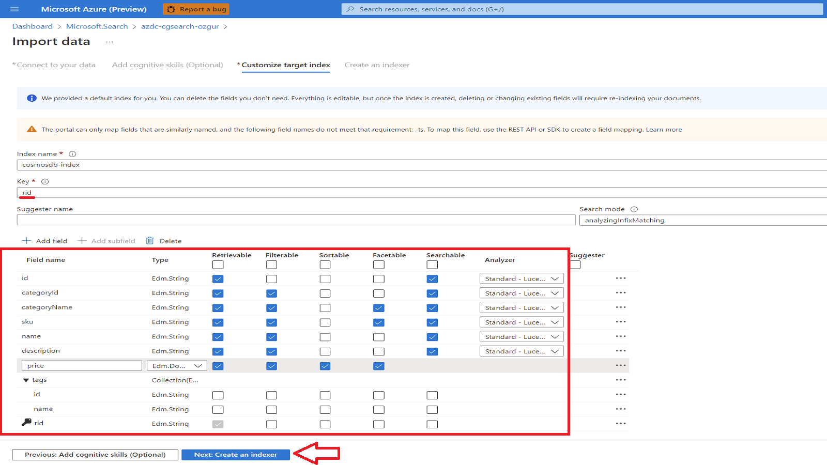Open the Analyzer dropdown for the description field
Viewport: 827px width, 465px height.
(x=521, y=351)
